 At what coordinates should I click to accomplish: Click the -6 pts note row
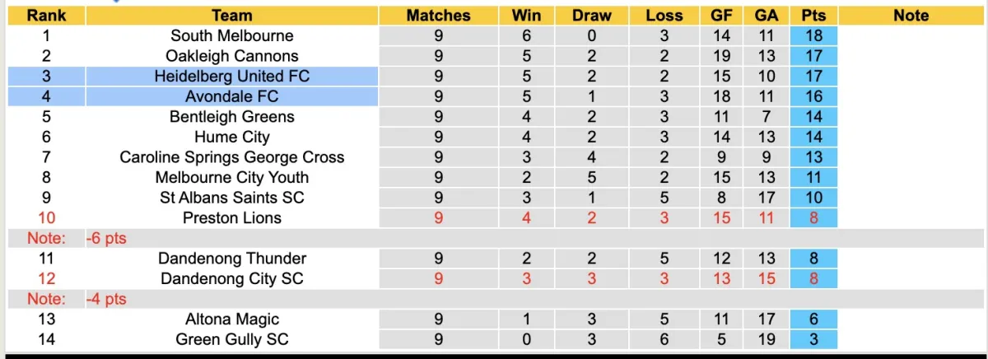pyautogui.click(x=107, y=238)
